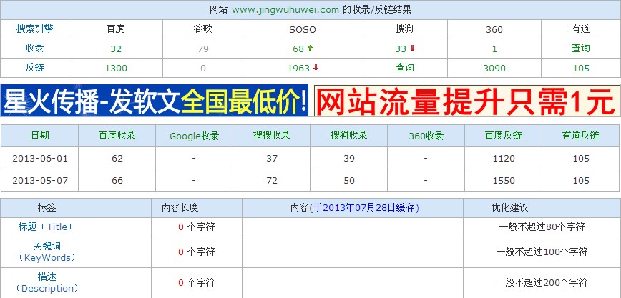Open the www.jingwuhuwei.com site link
This screenshot has height=298, width=621.
[x=285, y=10]
